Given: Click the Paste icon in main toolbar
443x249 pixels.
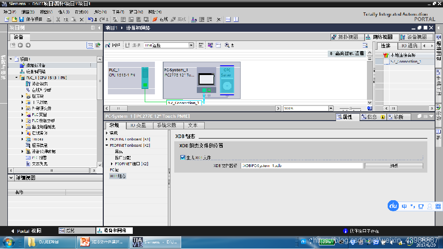Looking at the screenshot, I should click(74, 19).
